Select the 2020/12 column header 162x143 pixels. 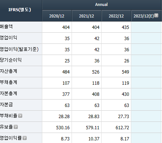(x=57, y=16)
